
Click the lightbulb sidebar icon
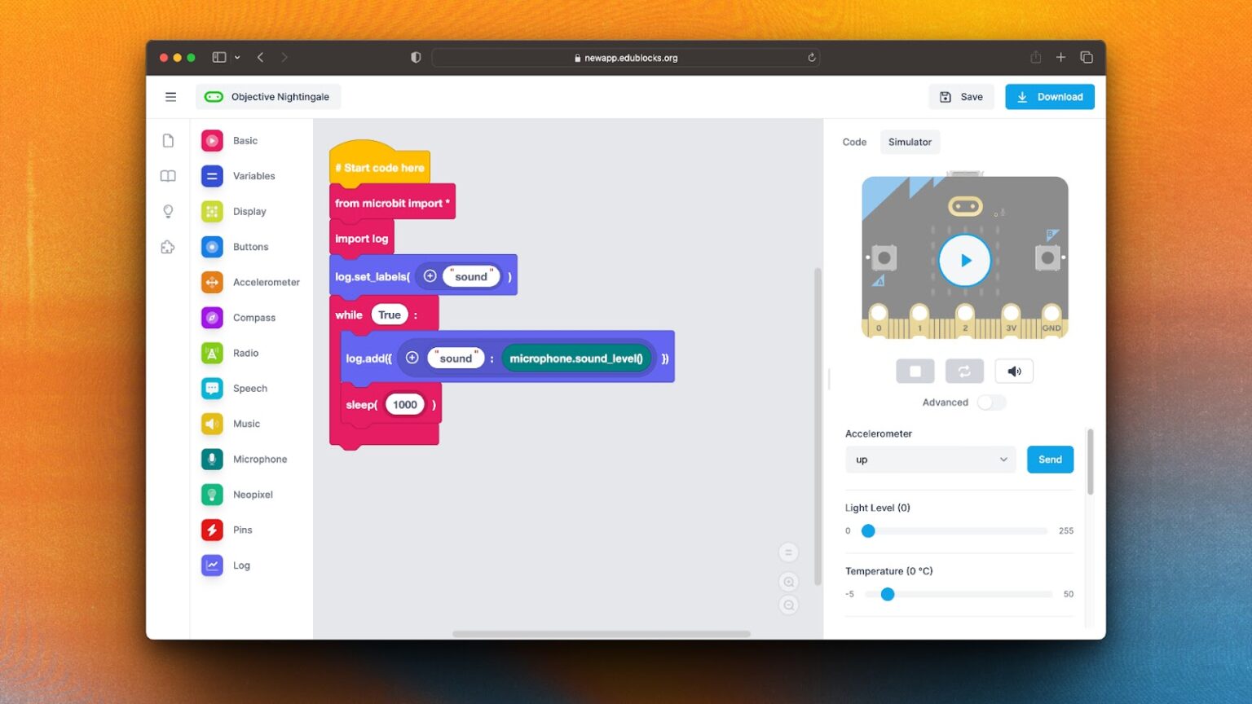coord(168,211)
